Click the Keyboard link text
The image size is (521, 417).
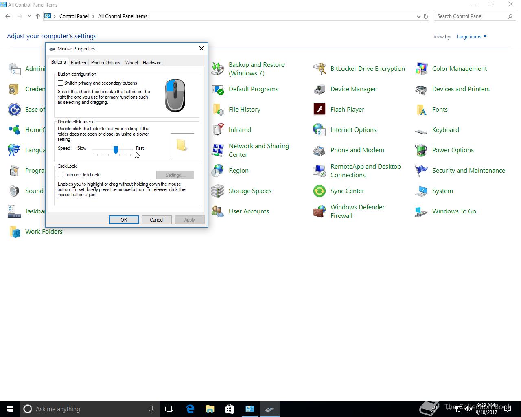pos(445,130)
